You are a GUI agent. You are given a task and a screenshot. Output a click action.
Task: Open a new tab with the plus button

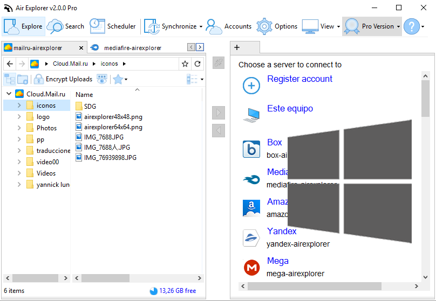point(237,47)
